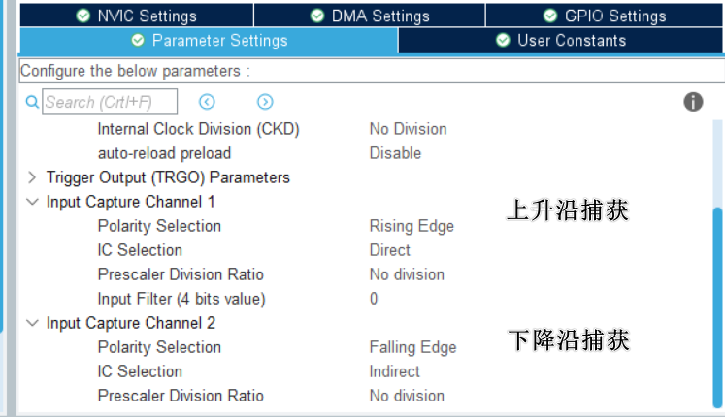The height and width of the screenshot is (417, 725).
Task: Open the IC Selection Indirect dropdown
Action: pyautogui.click(x=395, y=371)
